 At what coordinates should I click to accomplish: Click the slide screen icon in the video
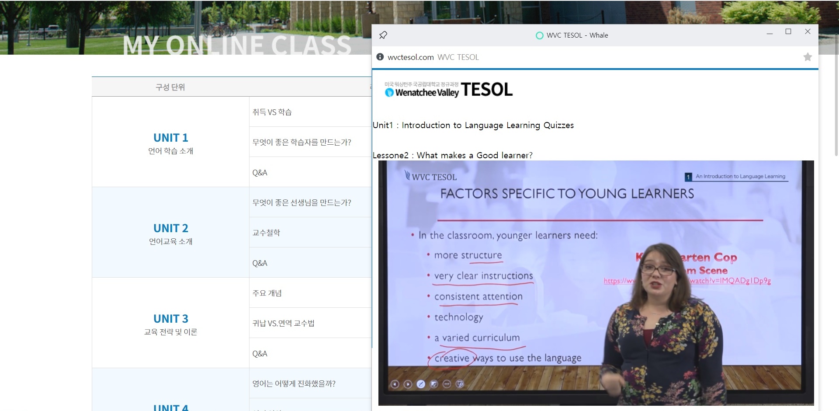(434, 384)
